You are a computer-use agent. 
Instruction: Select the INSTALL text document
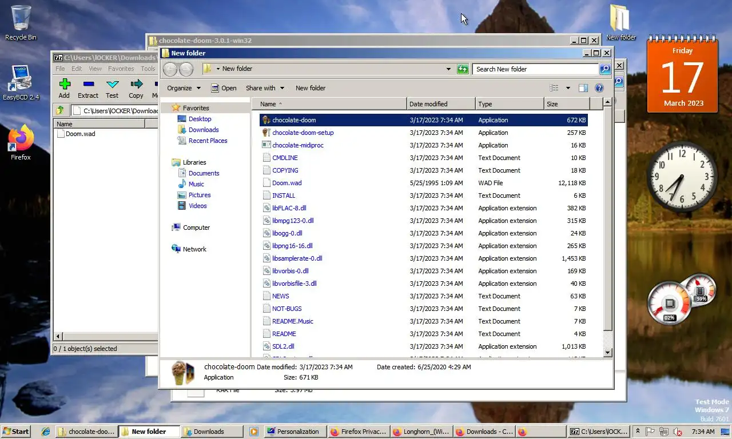click(x=423, y=195)
